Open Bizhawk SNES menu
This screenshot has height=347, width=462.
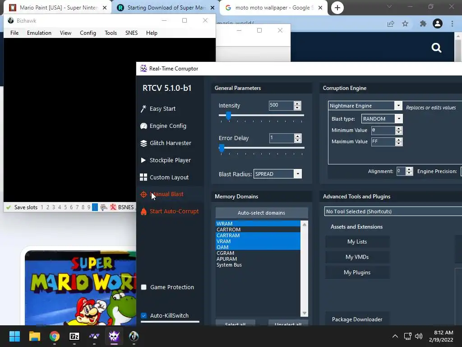(131, 33)
